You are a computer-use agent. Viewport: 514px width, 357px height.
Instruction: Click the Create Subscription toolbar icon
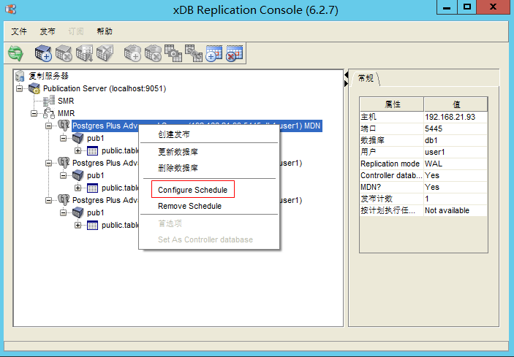pyautogui.click(x=132, y=53)
